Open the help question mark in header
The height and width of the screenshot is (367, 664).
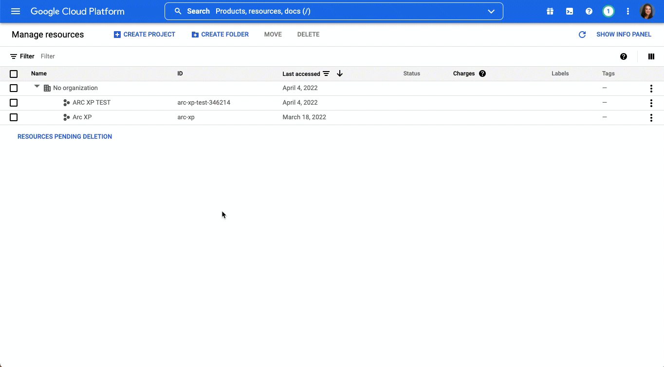click(x=589, y=11)
